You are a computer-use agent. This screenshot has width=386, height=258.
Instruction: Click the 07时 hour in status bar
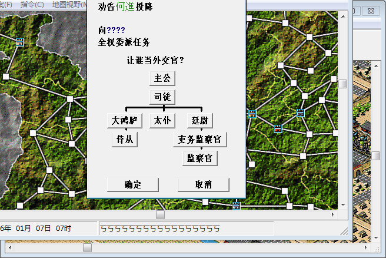click(x=64, y=229)
